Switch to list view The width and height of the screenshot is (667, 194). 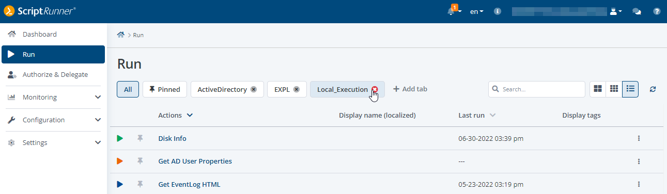[630, 89]
